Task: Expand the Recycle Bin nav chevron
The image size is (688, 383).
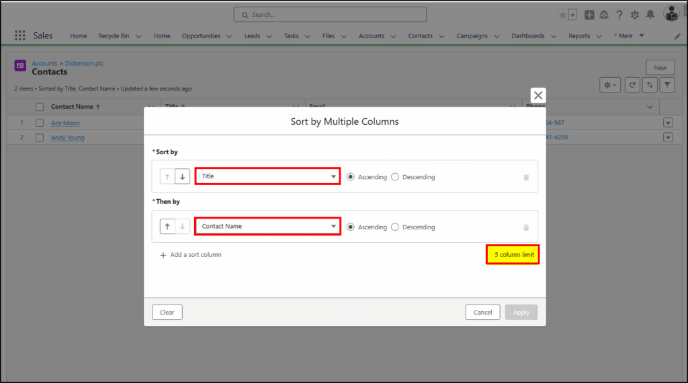Action: click(138, 36)
